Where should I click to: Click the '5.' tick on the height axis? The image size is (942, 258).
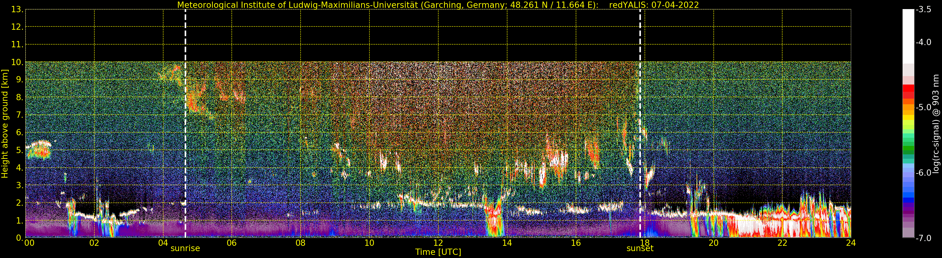(x=19, y=150)
